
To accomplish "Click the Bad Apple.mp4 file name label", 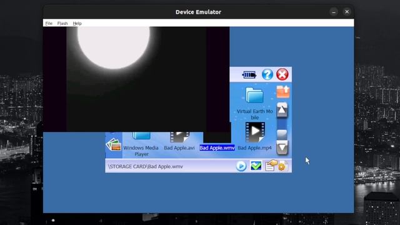I will pyautogui.click(x=254, y=148).
